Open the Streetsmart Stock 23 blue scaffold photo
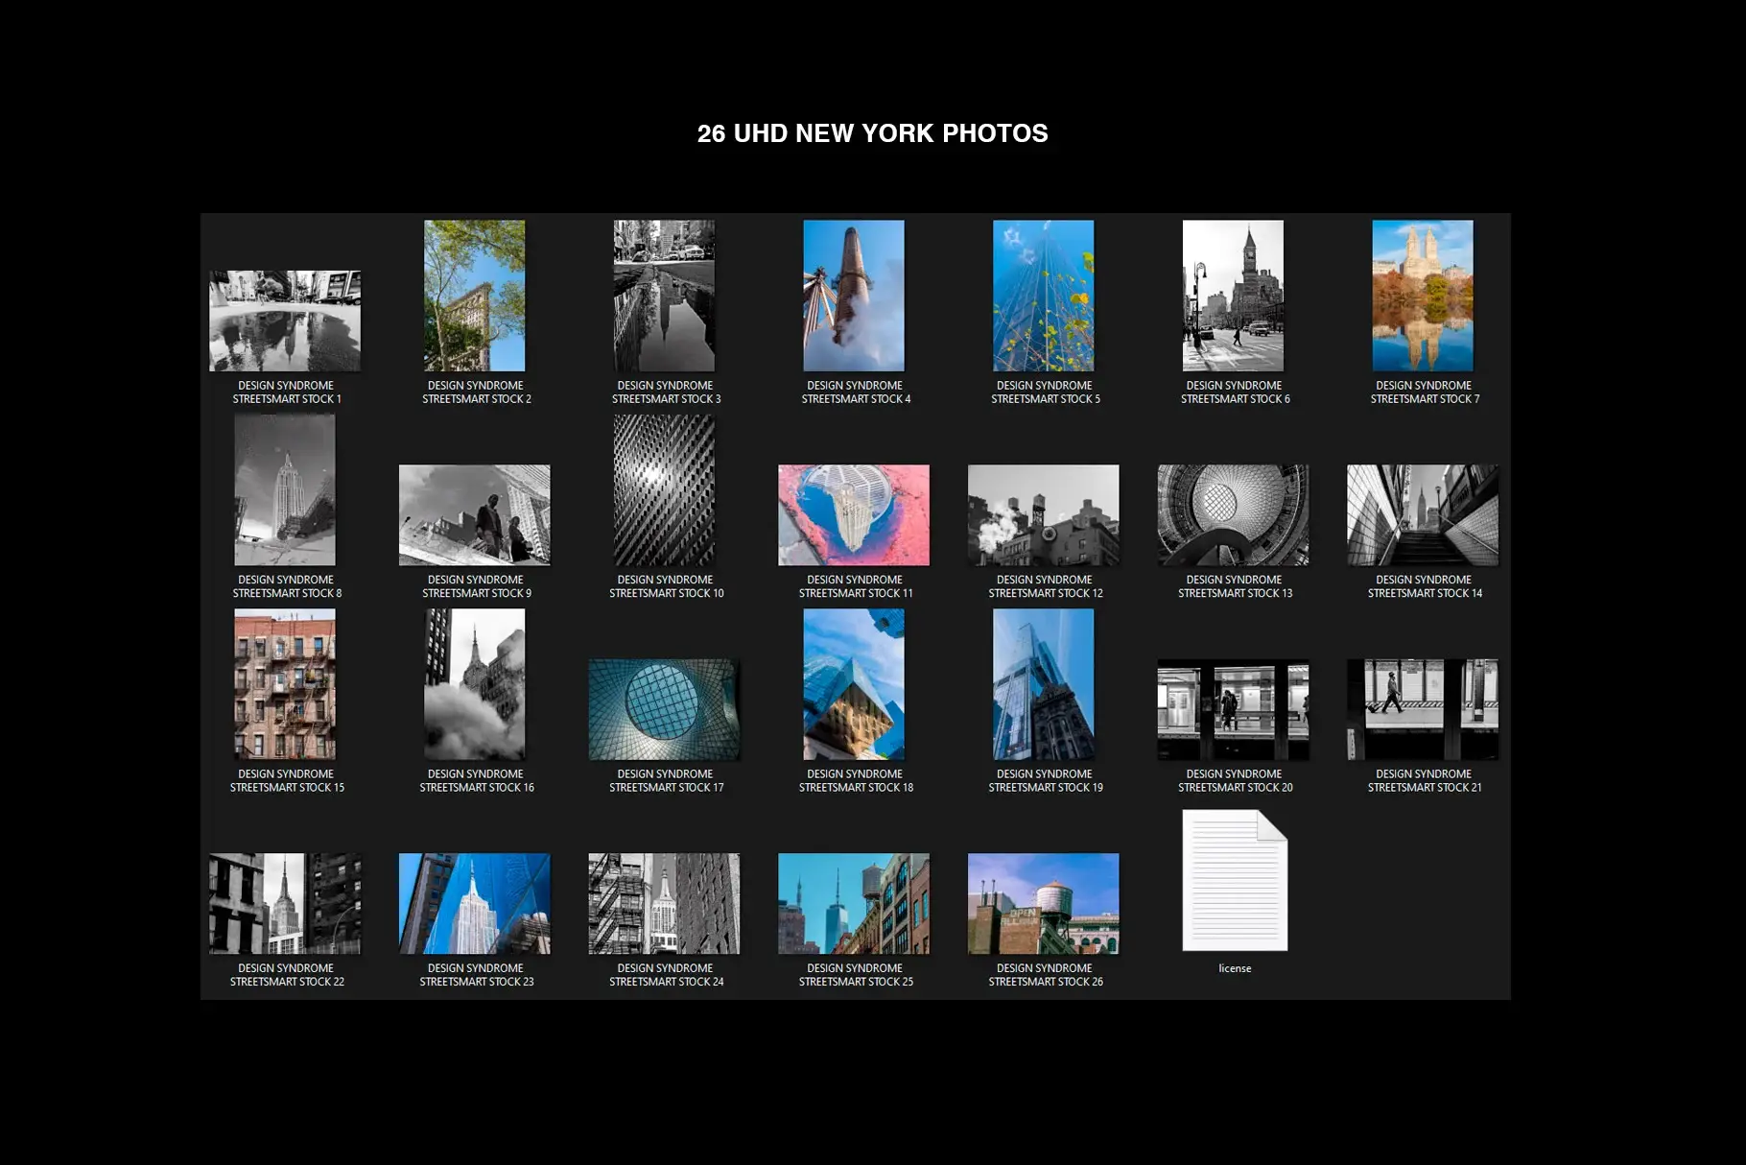The image size is (1746, 1165). click(x=474, y=903)
